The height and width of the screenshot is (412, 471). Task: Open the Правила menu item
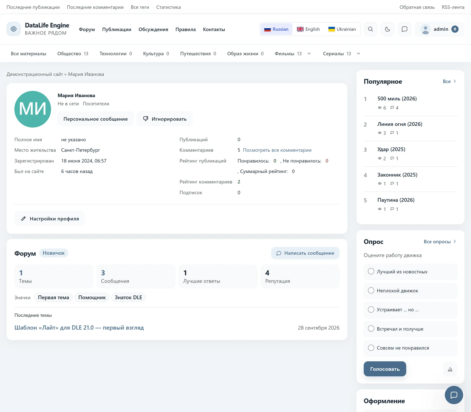(185, 29)
